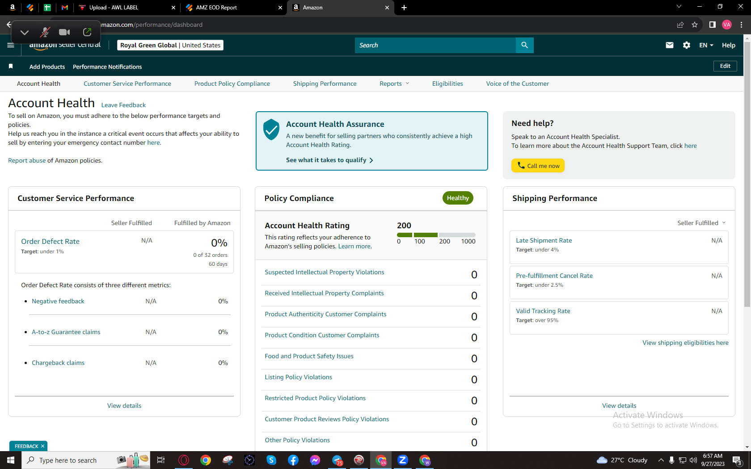Open Royal Green Global account switcher
This screenshot has height=469, width=751.
point(170,45)
